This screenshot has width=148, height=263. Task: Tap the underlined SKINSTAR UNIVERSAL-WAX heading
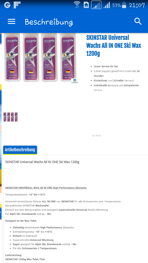[x=46, y=188]
